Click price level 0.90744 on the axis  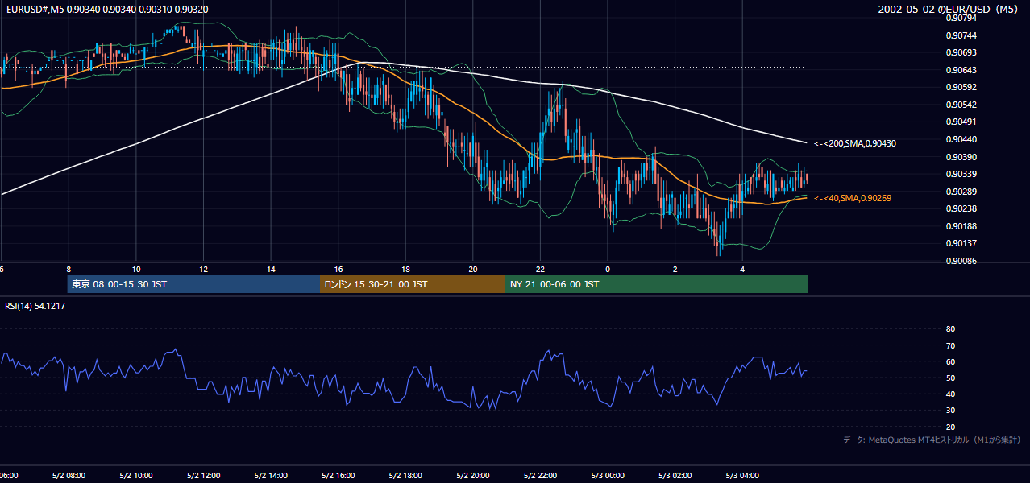click(x=960, y=35)
